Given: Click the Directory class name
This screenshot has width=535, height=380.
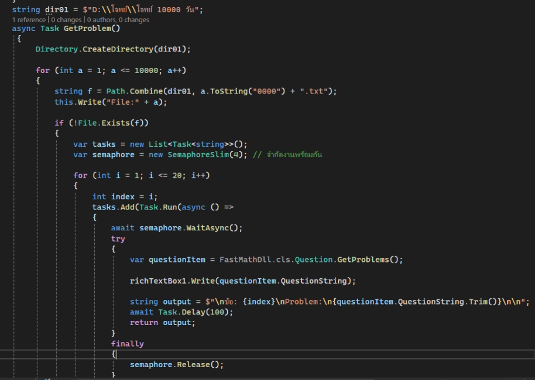Looking at the screenshot, I should [57, 49].
